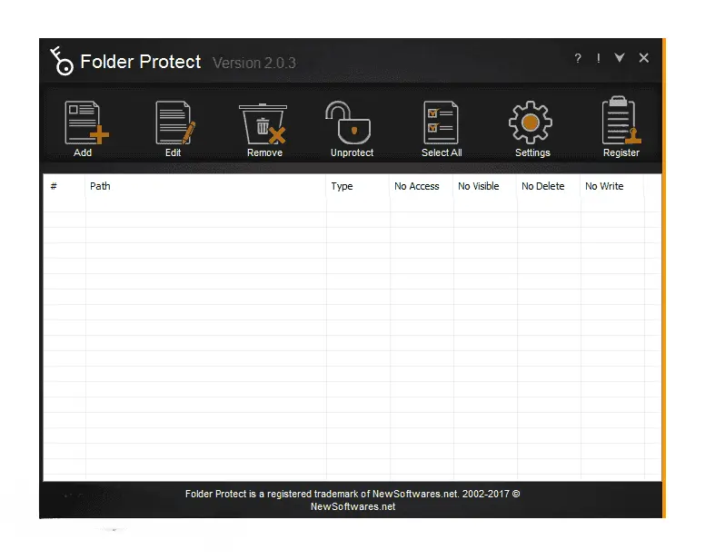The height and width of the screenshot is (559, 705).
Task: Click the help question mark icon
Action: (578, 58)
